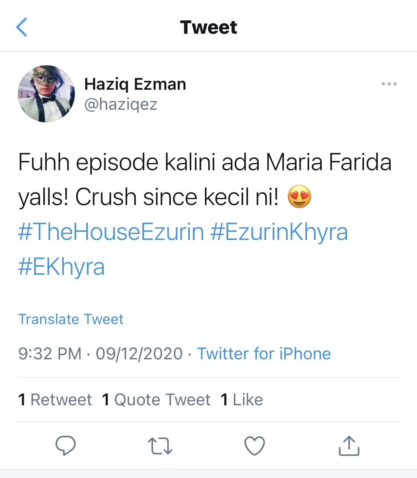Go back using the blue arrow
Screen dimensions: 417x478
pos(22,27)
